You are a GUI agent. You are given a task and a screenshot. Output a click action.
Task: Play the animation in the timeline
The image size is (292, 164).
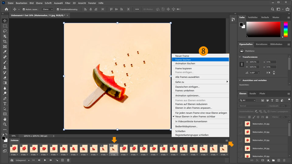pyautogui.click(x=45, y=160)
